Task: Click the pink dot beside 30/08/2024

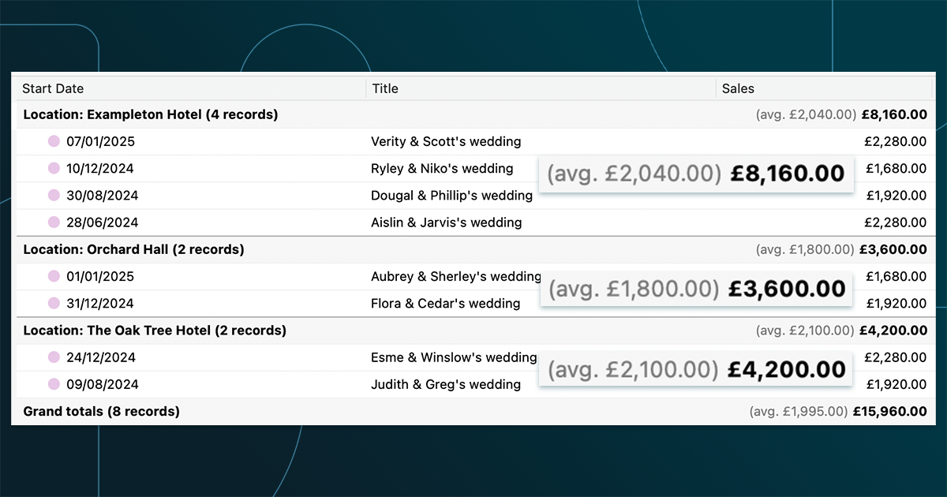Action: click(x=54, y=196)
